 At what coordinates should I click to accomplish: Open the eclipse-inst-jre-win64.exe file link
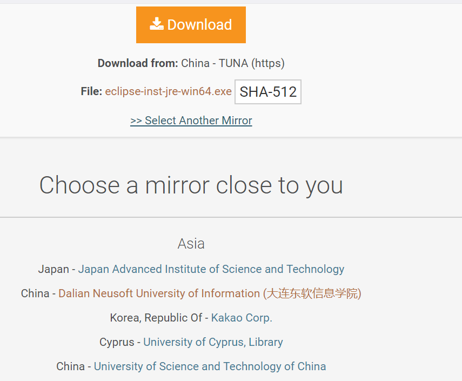click(168, 91)
